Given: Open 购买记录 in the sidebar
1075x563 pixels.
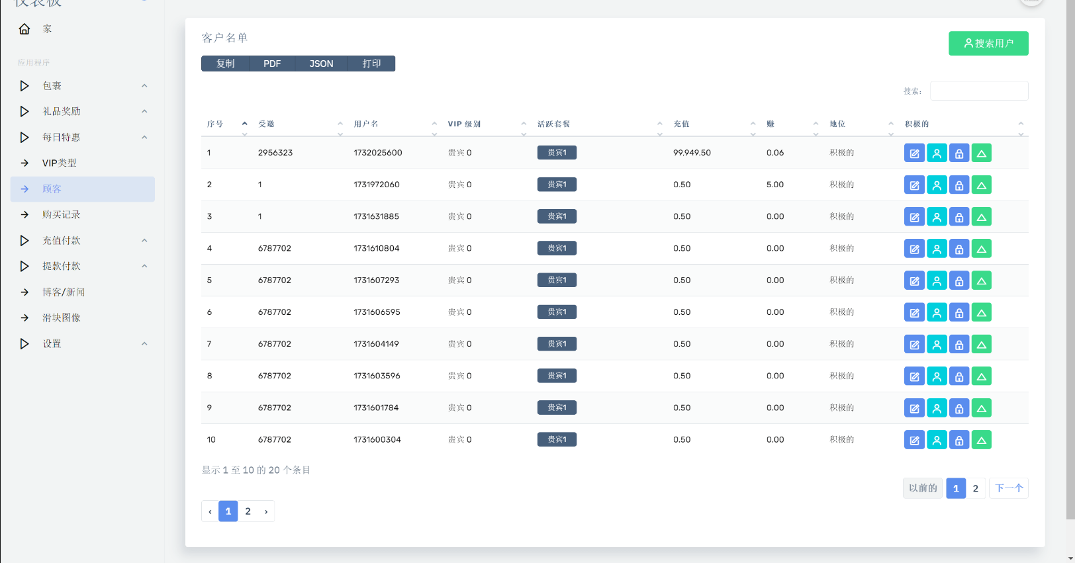Looking at the screenshot, I should pyautogui.click(x=62, y=215).
